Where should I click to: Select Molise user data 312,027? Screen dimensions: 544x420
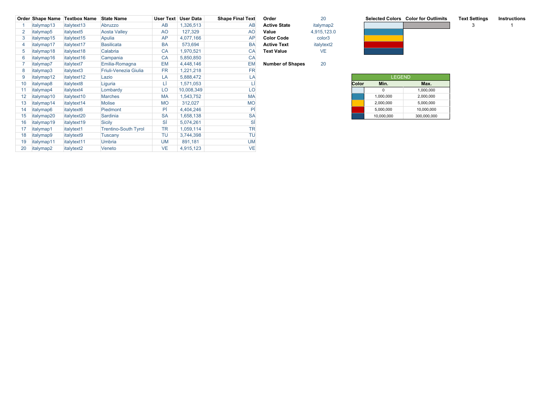(191, 103)
